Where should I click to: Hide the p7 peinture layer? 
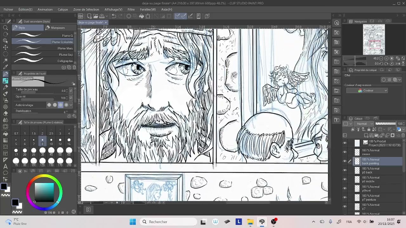[x=345, y=198]
